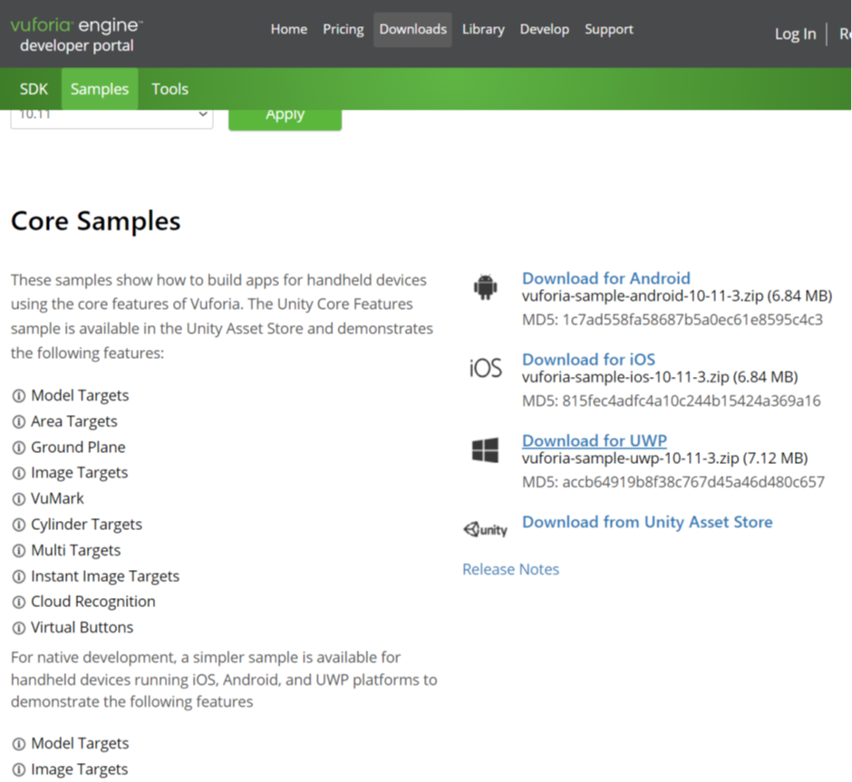Click info icon beside Instant Image Targets
Image resolution: width=852 pixels, height=782 pixels.
point(18,576)
